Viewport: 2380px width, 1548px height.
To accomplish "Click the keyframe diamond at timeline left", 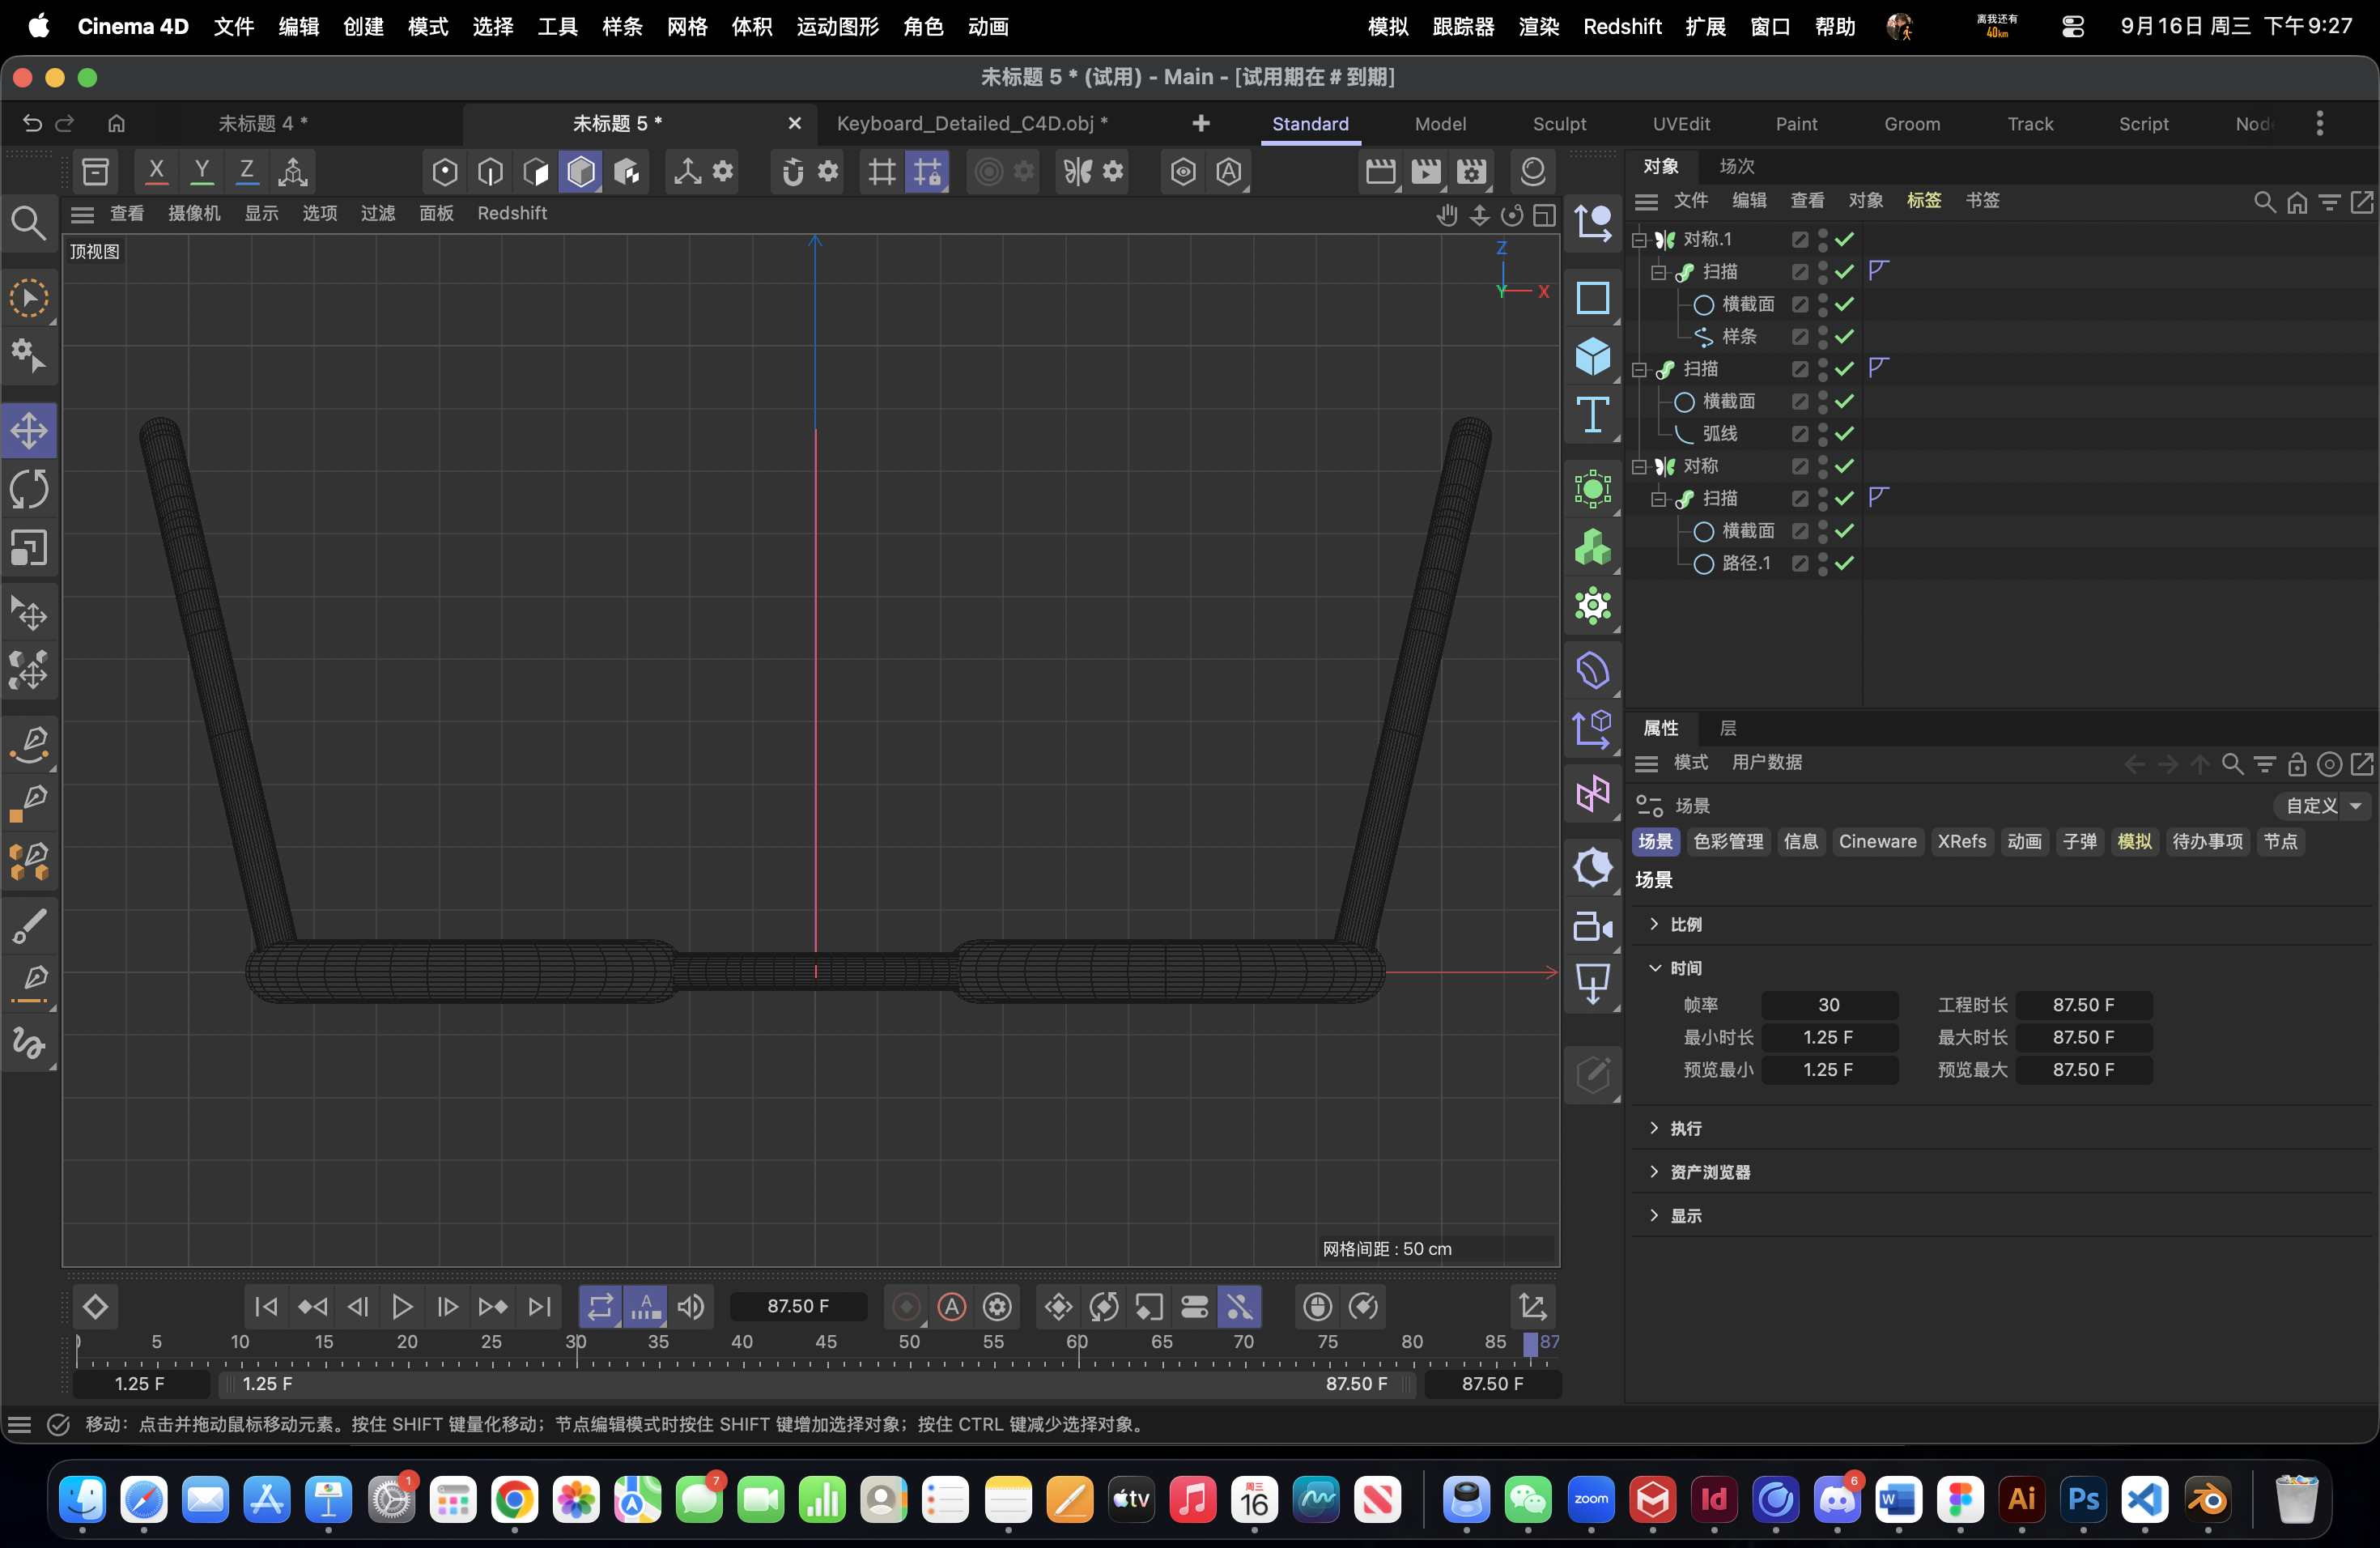I will (95, 1306).
